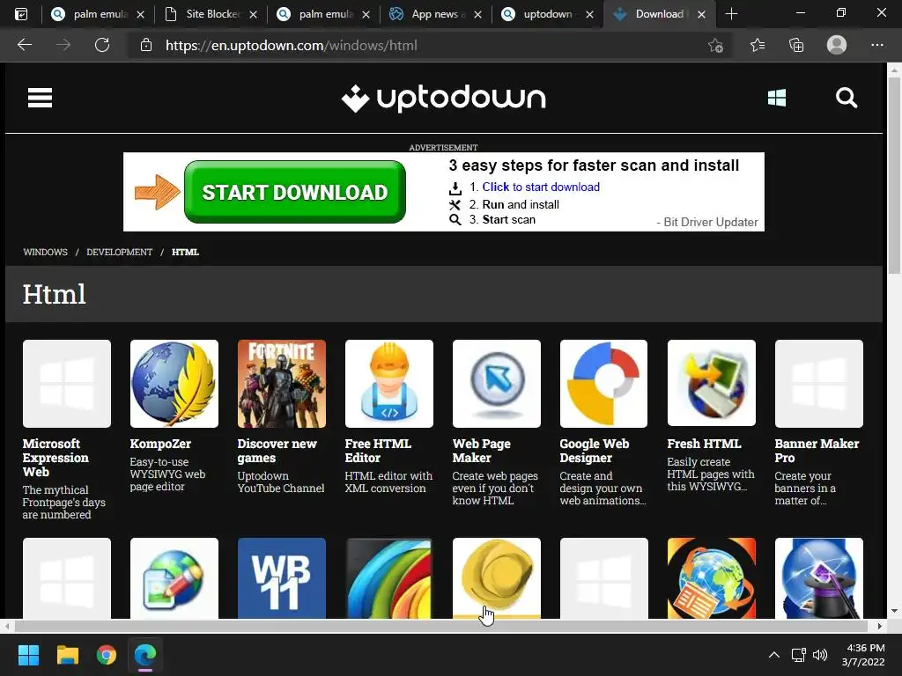
Task: Open the Windows platform selector icon
Action: [x=777, y=98]
